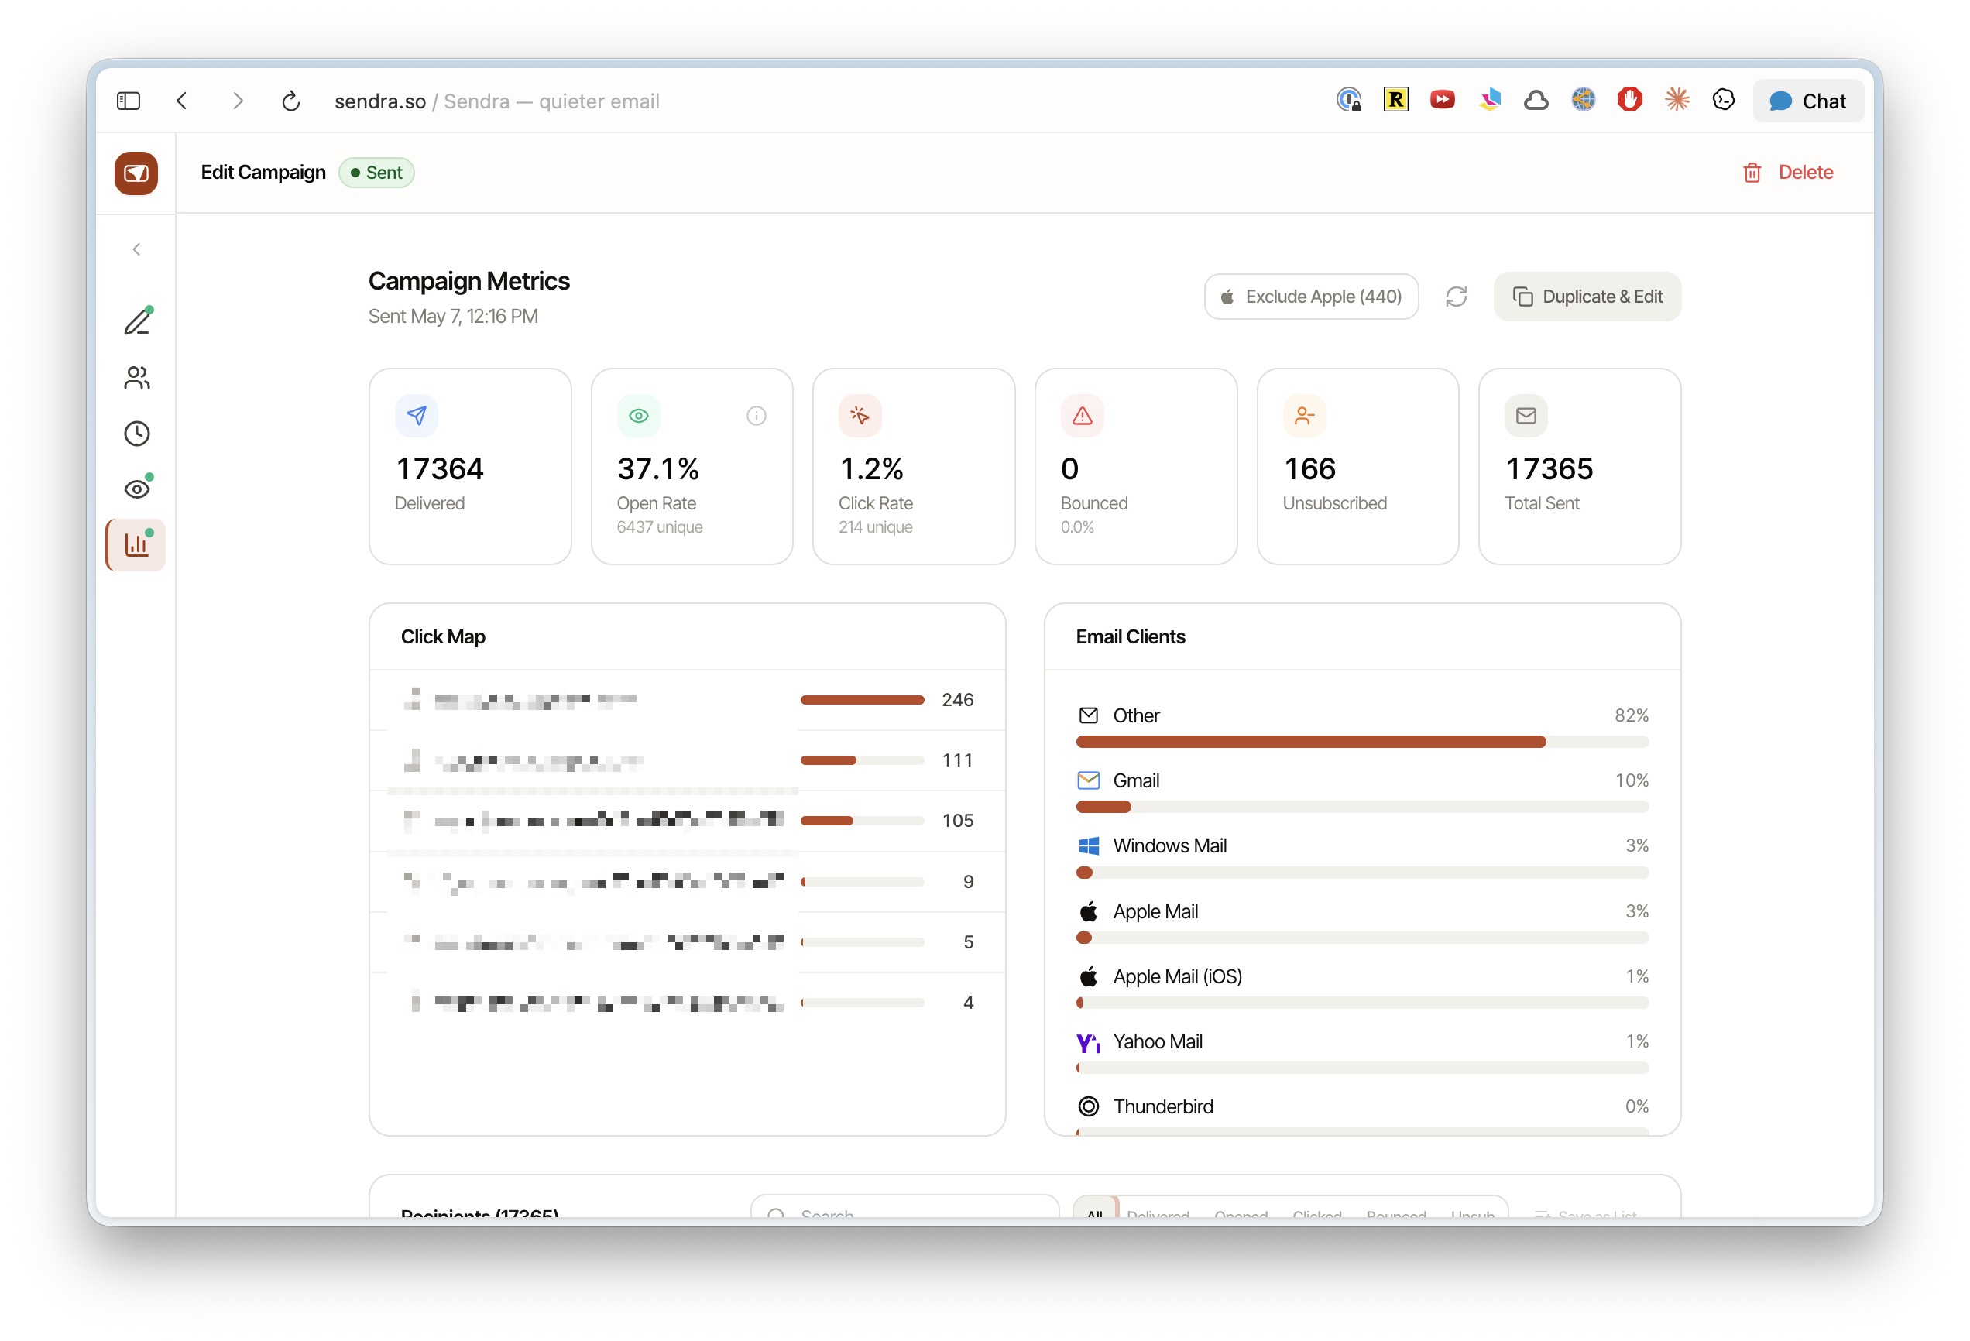Click the sendra.so address bar
The width and height of the screenshot is (1970, 1341).
[496, 101]
